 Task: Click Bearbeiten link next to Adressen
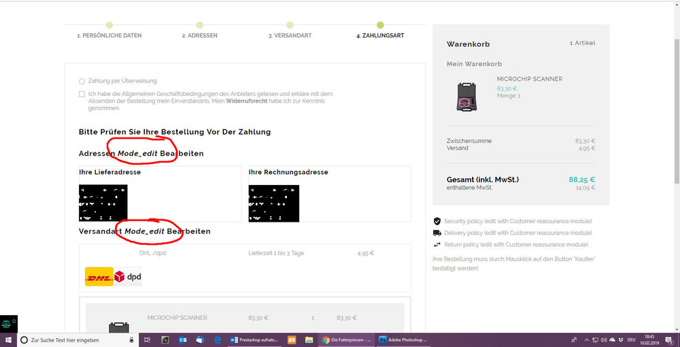click(x=182, y=154)
